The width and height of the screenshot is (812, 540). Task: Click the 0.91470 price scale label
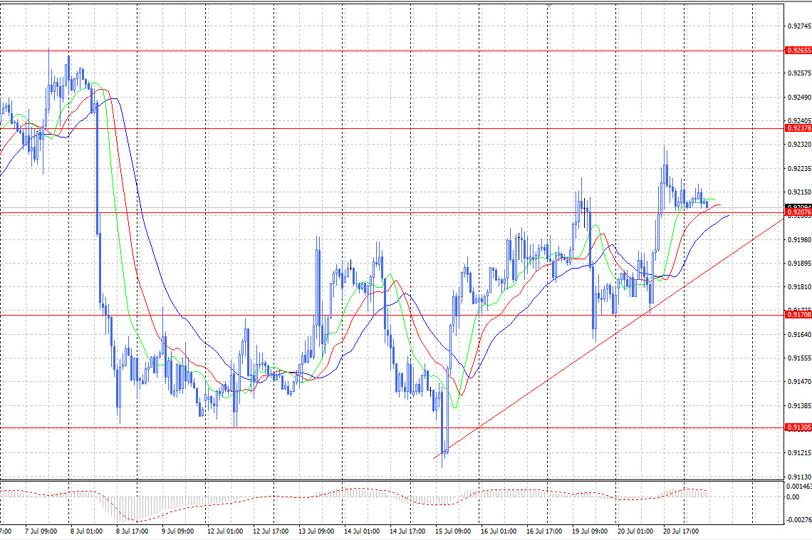[x=799, y=382]
